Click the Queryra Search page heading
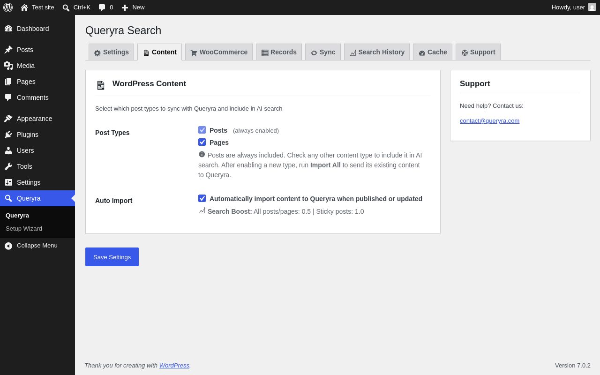Image resolution: width=600 pixels, height=375 pixels. coord(123,30)
